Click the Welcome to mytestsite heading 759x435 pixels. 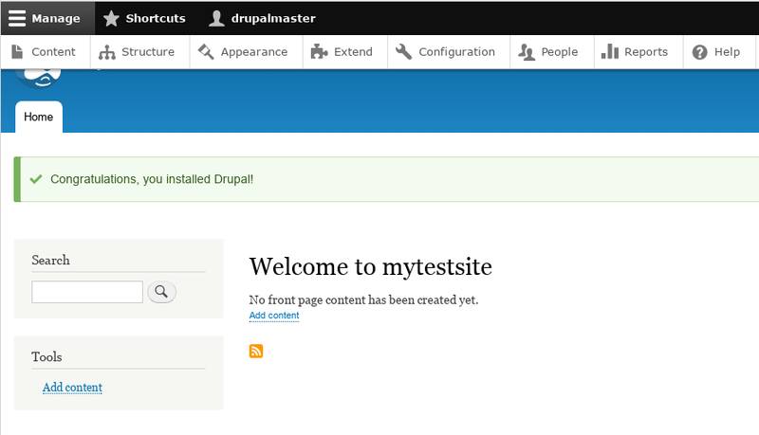tap(371, 267)
